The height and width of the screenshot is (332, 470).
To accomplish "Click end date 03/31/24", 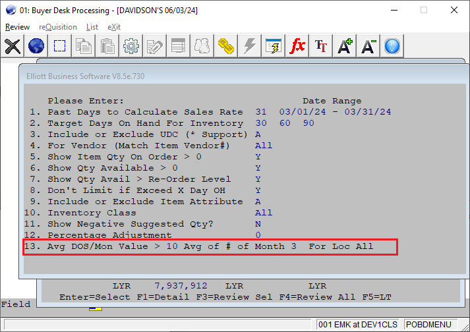I will coord(368,112).
